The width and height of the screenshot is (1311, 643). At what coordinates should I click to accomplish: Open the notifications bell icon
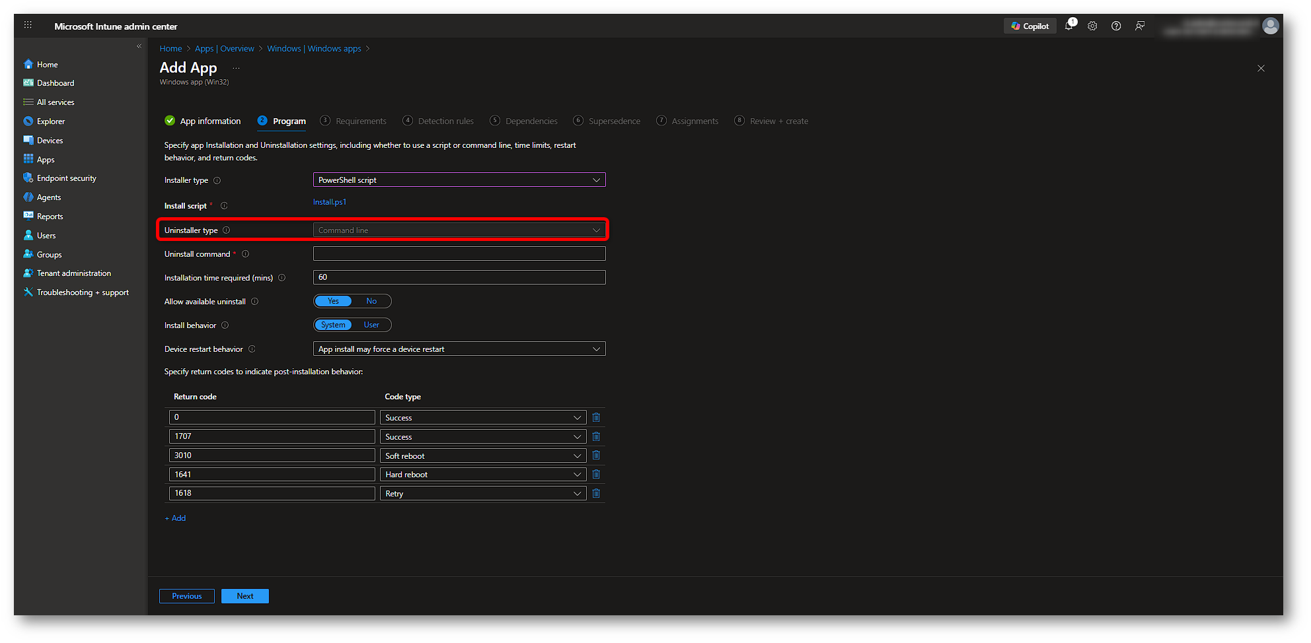coord(1068,26)
